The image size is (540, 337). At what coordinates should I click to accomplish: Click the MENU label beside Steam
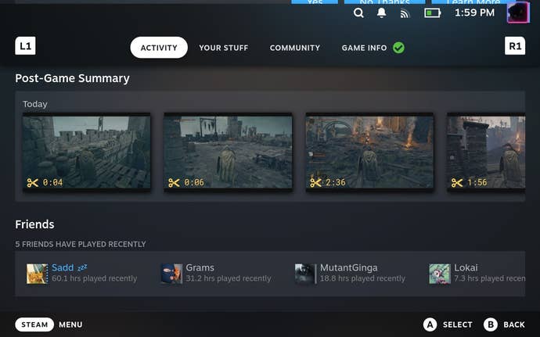point(70,324)
